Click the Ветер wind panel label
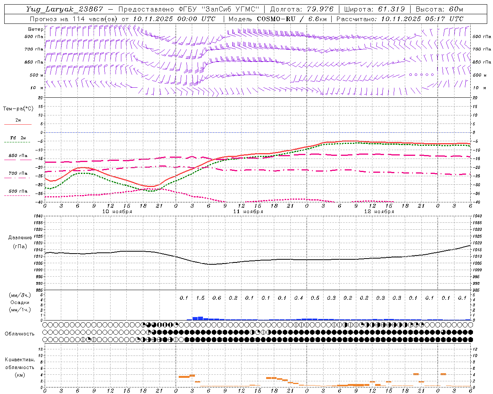 35,29
